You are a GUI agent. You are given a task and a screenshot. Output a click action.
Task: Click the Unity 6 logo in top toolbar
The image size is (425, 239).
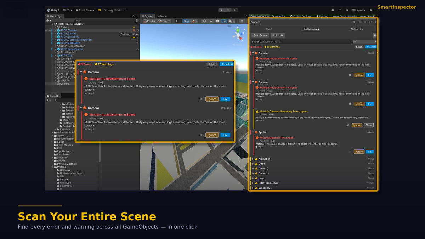49,10
